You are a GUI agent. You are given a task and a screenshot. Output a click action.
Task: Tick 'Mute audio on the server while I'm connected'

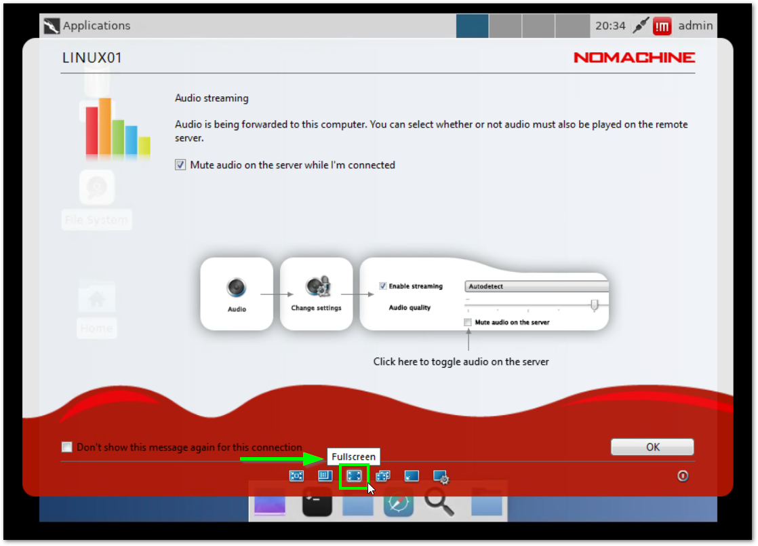pos(180,165)
